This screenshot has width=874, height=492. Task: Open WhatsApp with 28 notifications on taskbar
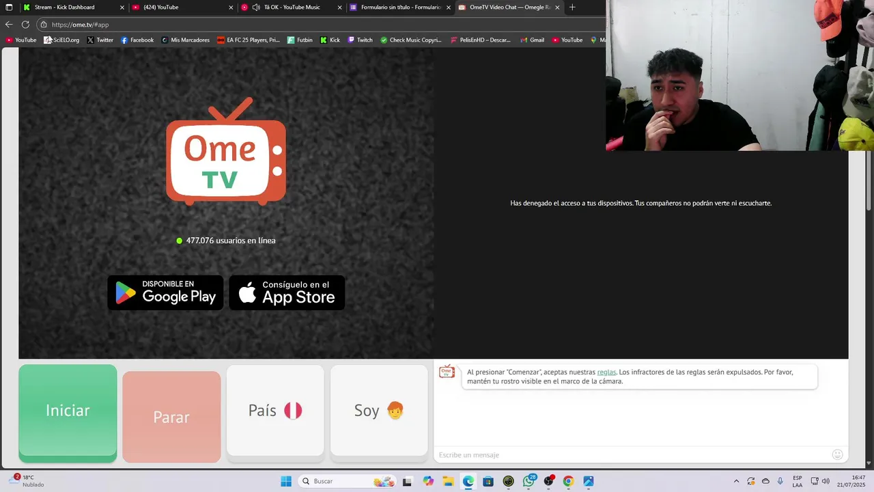click(x=528, y=481)
